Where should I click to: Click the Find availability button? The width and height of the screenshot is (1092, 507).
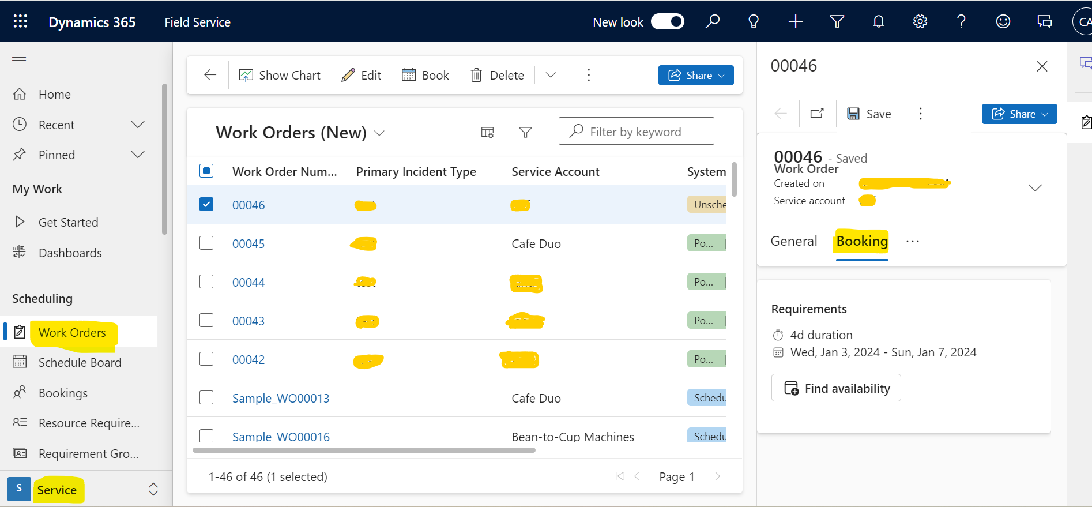[836, 388]
